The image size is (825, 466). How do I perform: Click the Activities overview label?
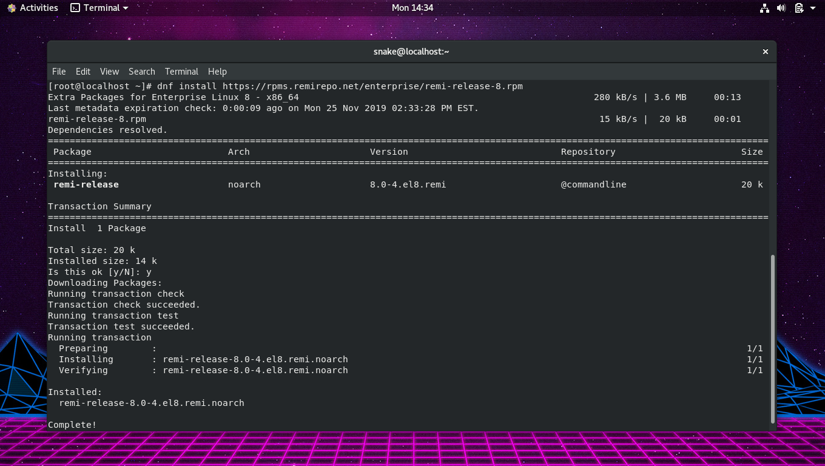(39, 8)
